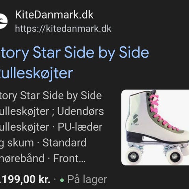
Task: Open the https://kitedanmark.dk URL
Action: [63, 29]
